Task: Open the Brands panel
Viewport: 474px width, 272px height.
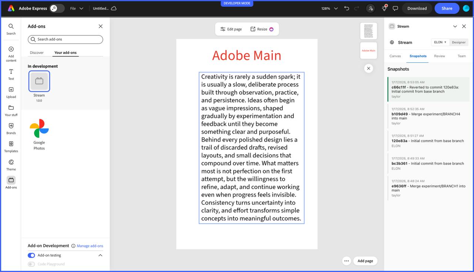Action: pyautogui.click(x=11, y=129)
